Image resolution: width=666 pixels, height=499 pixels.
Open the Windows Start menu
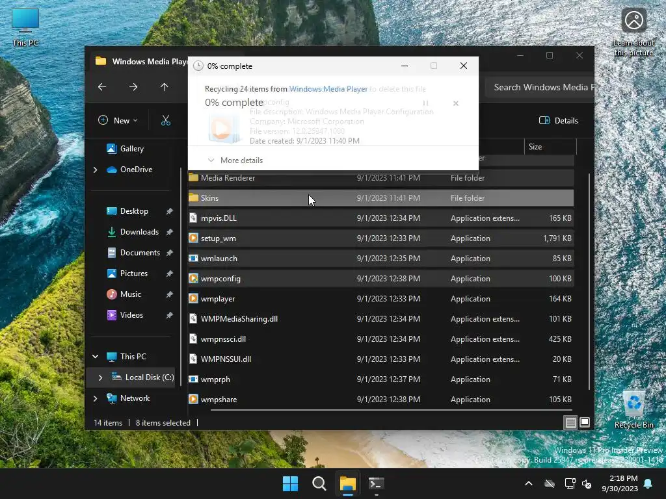[x=291, y=483]
